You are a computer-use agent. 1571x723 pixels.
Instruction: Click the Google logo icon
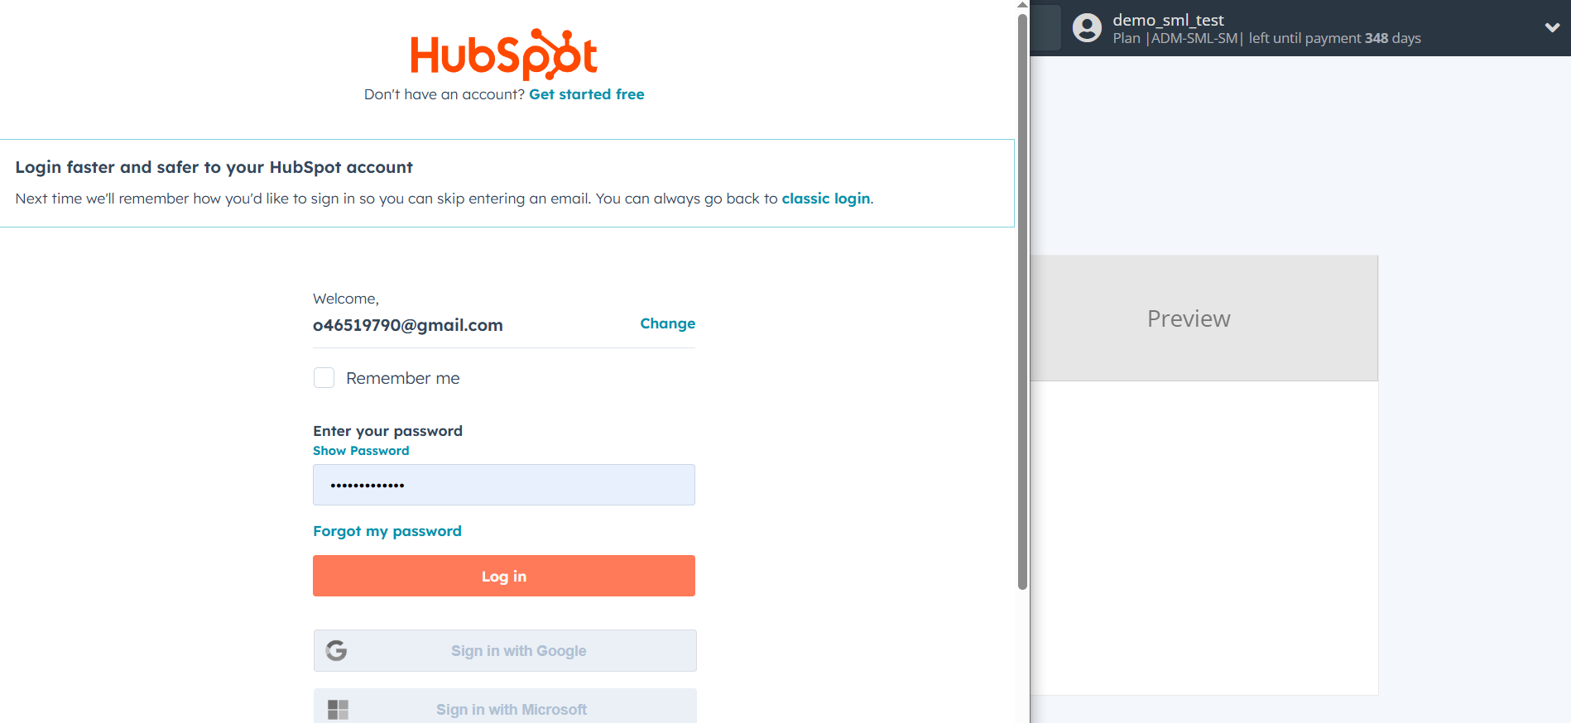(336, 651)
